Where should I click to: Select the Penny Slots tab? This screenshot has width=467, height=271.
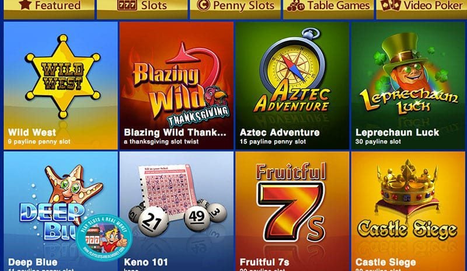[235, 9]
